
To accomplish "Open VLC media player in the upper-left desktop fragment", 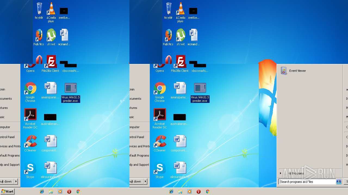I will 51,12.
